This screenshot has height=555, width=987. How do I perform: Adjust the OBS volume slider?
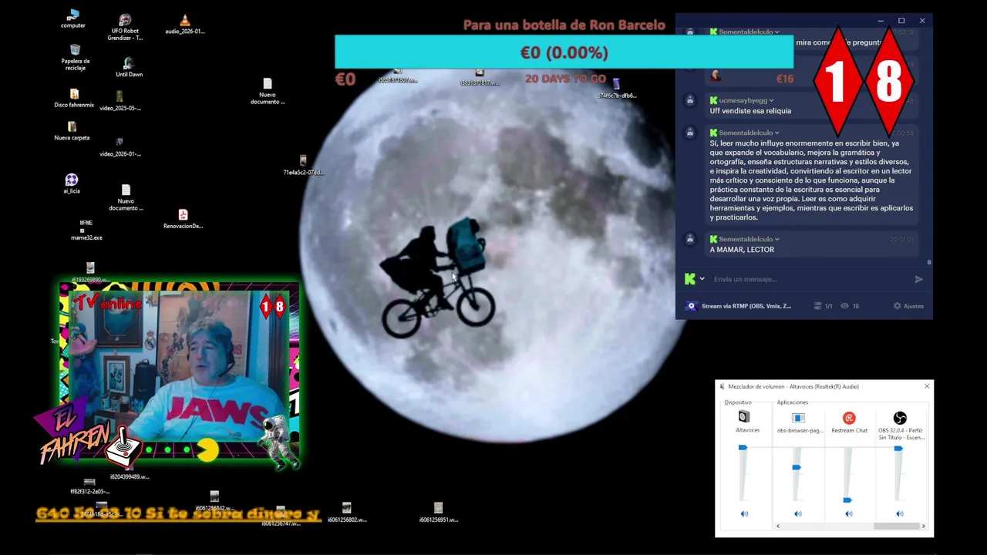(898, 448)
